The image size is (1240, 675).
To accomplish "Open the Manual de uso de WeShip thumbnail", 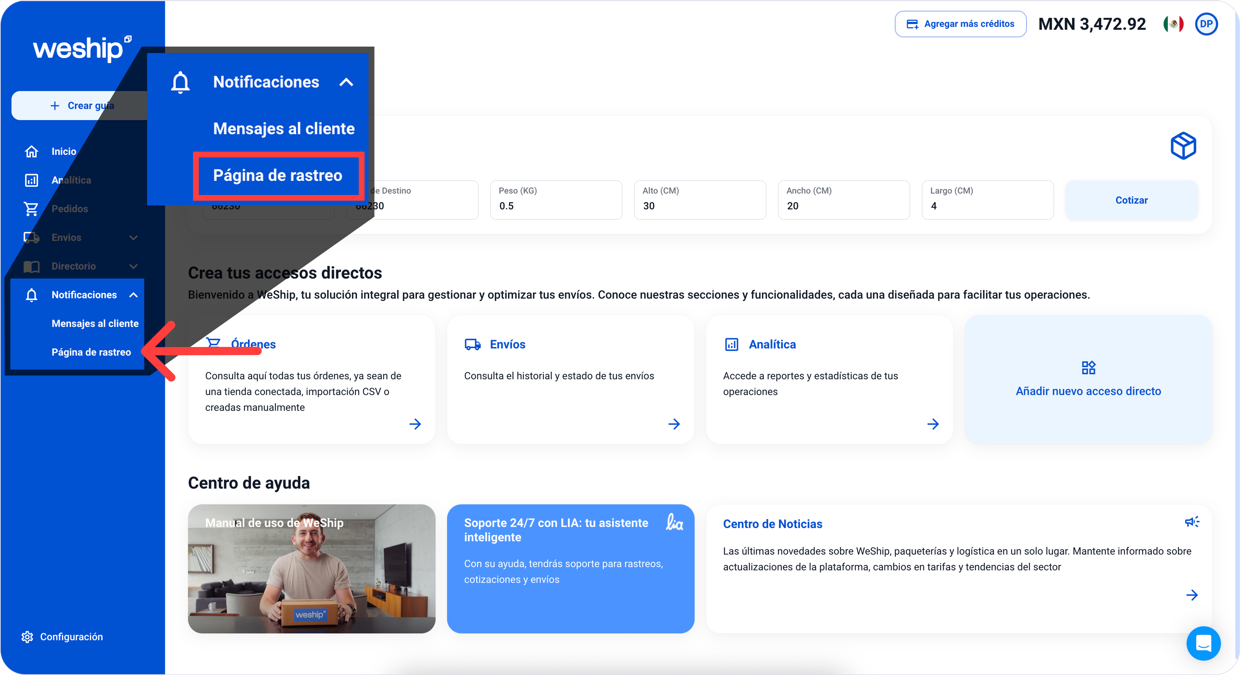I will [311, 569].
